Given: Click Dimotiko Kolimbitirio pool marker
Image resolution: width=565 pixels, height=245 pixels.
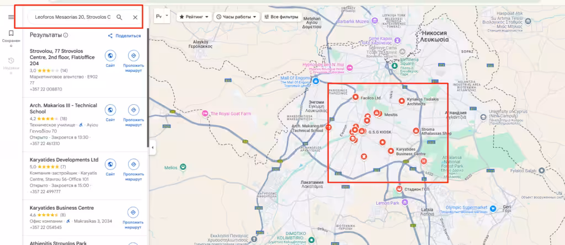Looking at the screenshot, I should click(311, 239).
